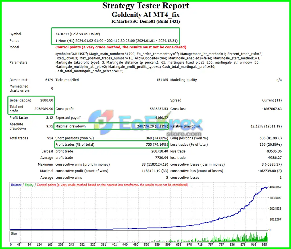Select the 'Cash_total_martingale_profit_percent=0.5;' parameter line

(x=89, y=71)
